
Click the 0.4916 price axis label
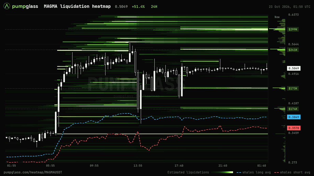point(293,74)
